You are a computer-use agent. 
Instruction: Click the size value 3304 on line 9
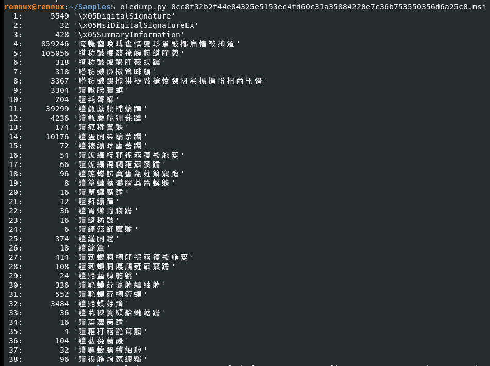coord(60,90)
